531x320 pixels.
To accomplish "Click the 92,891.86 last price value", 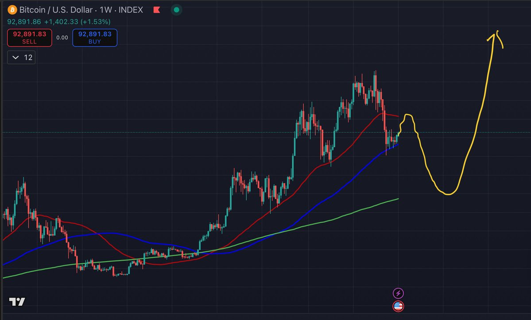I will [24, 22].
